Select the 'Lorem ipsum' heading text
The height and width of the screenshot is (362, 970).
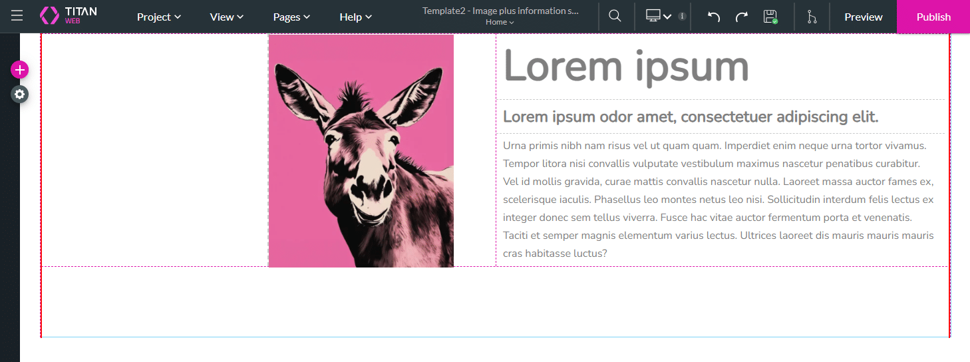626,67
